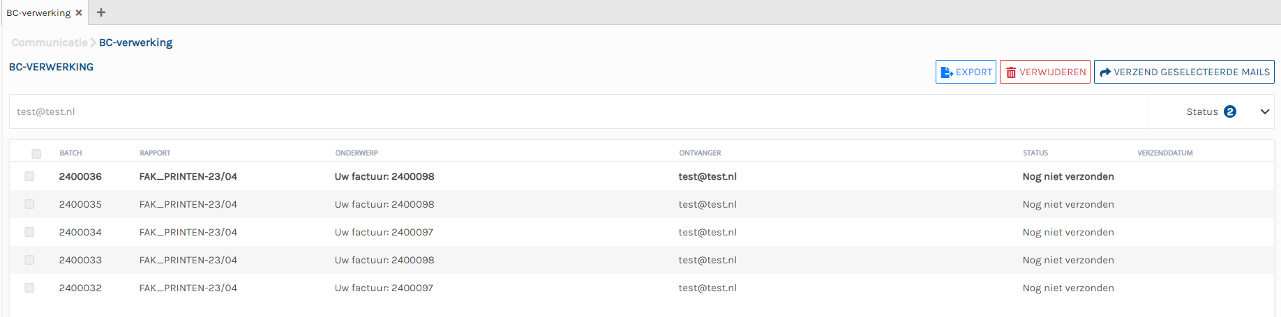Viewport: 1281px width, 317px height.
Task: Click the trash can icon for Verwijderen
Action: coord(1011,72)
